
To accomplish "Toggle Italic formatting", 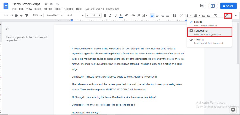I will pyautogui.click(x=110, y=15).
